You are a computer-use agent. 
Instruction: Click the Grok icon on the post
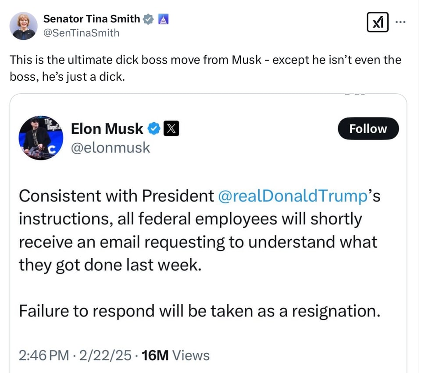(378, 22)
